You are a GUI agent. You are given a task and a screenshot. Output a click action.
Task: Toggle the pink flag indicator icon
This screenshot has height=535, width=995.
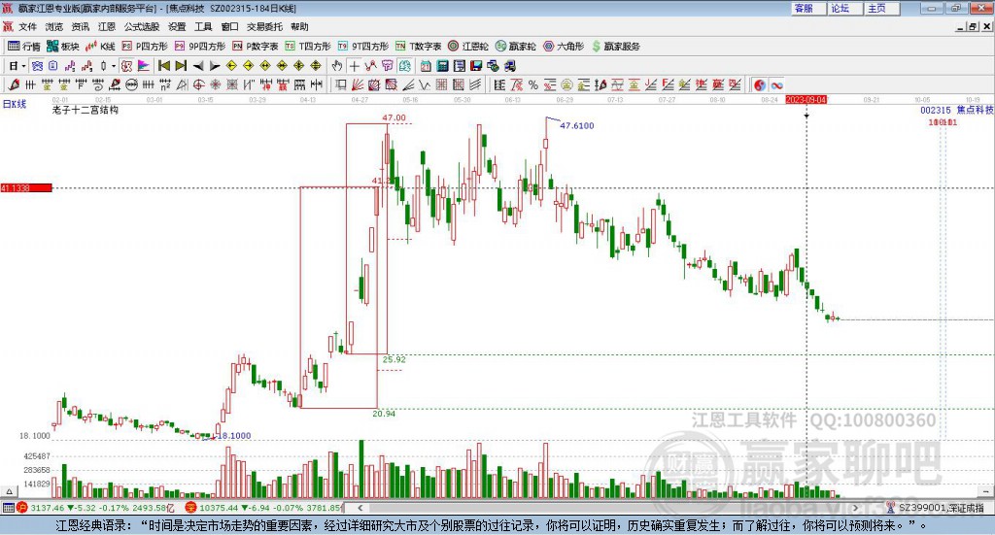(x=144, y=66)
